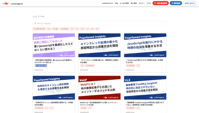This screenshot has height=113, width=199.
Task: Click the コラム text in the breadcrumb
Action: [42, 16]
